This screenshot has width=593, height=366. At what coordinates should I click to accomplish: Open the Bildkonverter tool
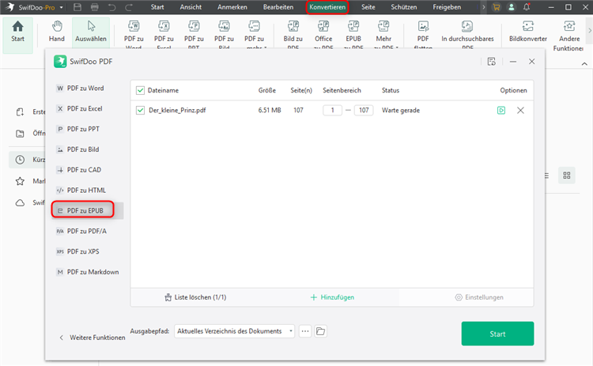click(x=528, y=32)
